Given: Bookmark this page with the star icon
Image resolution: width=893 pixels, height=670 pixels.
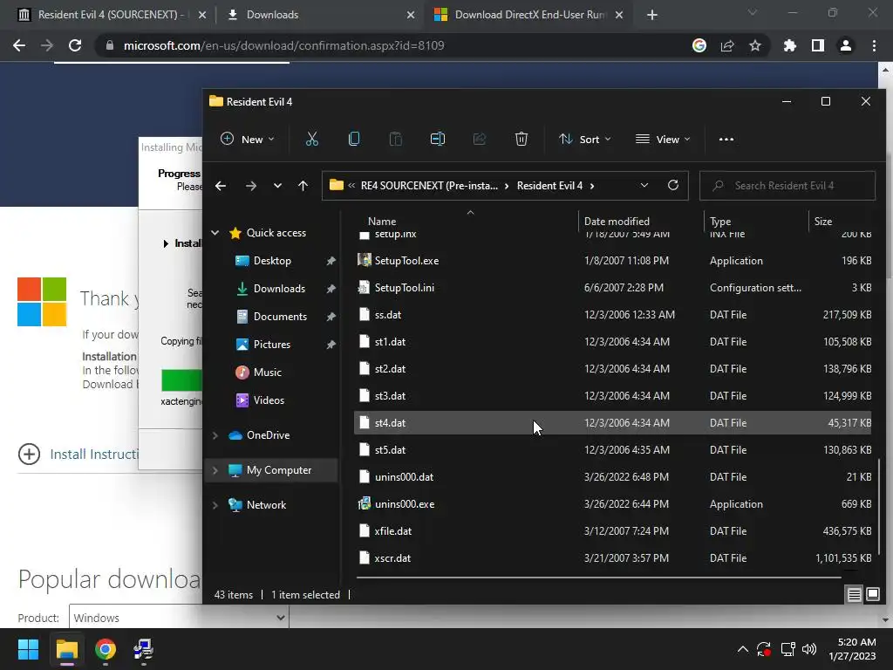Looking at the screenshot, I should [755, 45].
